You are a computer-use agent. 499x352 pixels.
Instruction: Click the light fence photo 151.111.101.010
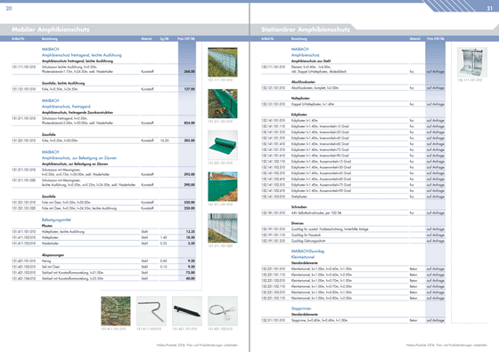point(223,62)
